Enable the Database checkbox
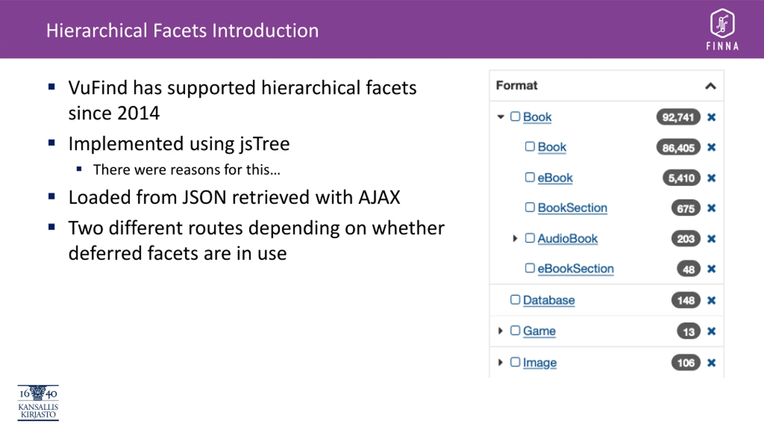 515,300
